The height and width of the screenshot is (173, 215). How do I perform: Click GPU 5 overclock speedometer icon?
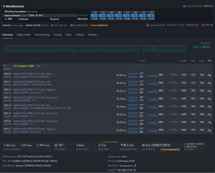(209, 115)
